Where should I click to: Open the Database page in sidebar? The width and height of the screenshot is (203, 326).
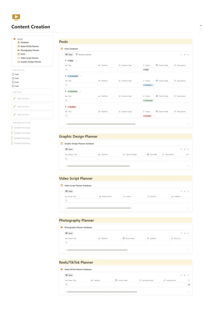point(24,42)
